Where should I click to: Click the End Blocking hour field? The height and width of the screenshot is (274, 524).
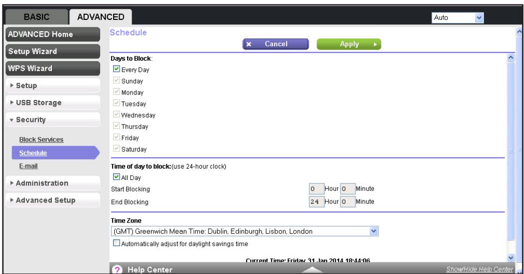point(317,202)
